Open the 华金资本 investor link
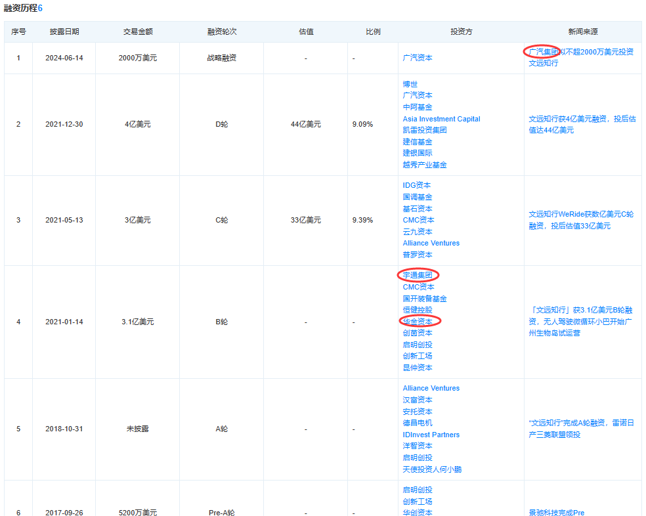 [418, 322]
